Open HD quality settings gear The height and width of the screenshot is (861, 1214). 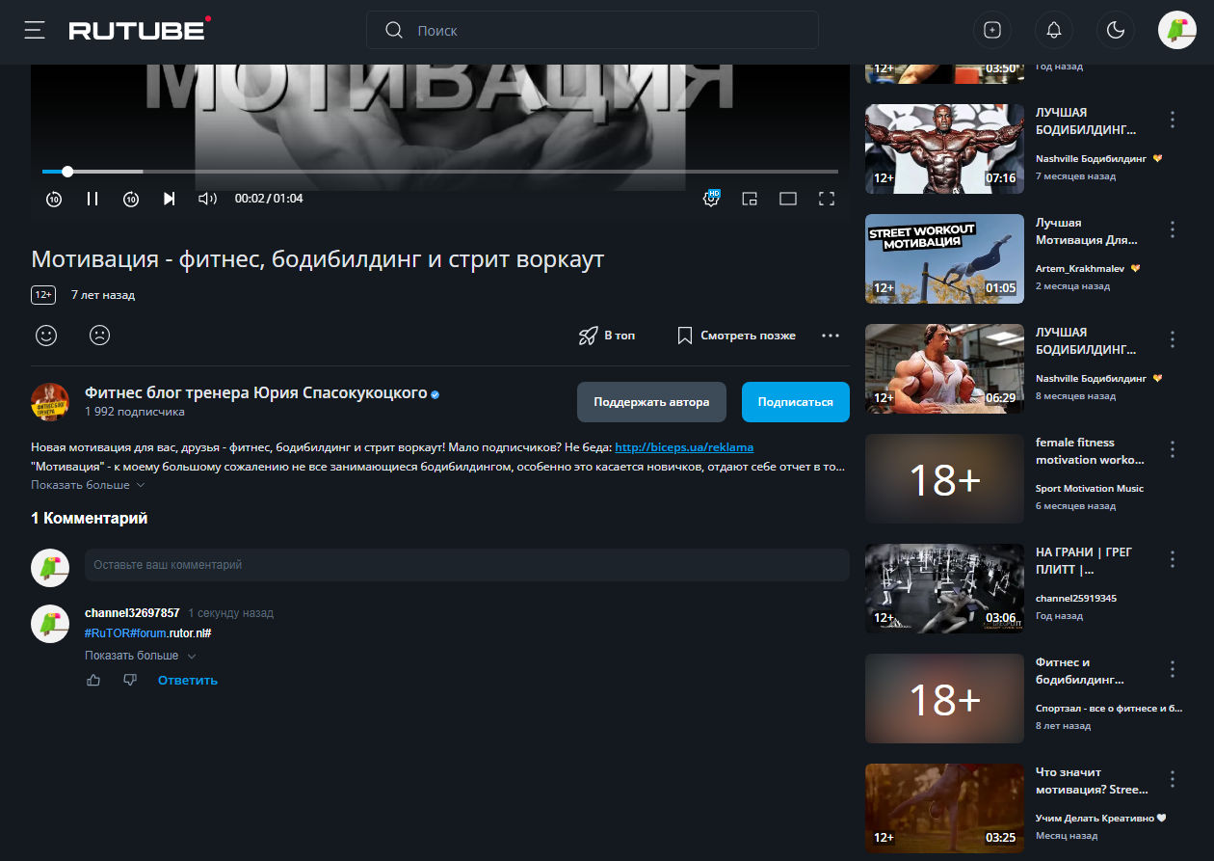pos(712,198)
